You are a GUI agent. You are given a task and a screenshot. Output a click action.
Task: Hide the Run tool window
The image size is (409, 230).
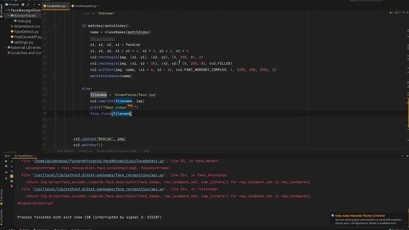coord(407,156)
